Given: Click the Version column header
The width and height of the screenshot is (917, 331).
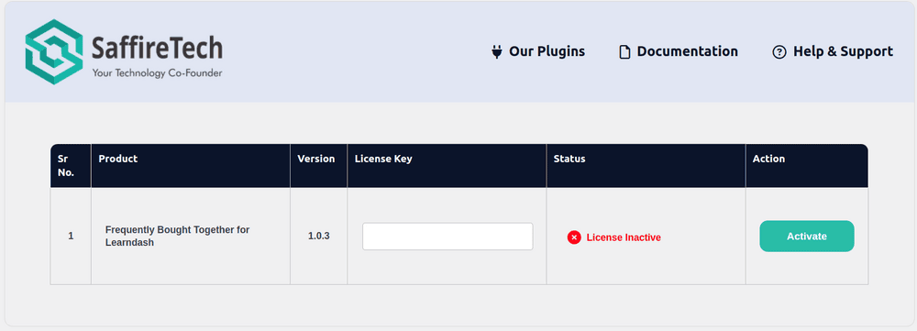Looking at the screenshot, I should pyautogui.click(x=316, y=159).
